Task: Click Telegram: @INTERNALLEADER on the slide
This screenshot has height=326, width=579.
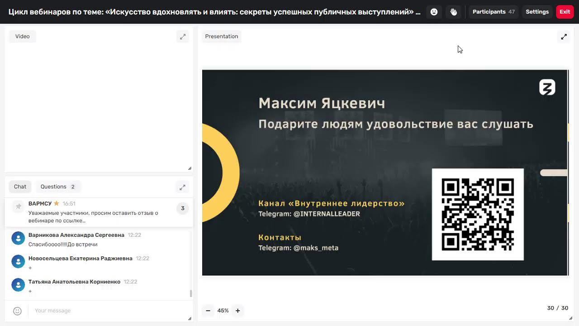Action: click(x=309, y=214)
